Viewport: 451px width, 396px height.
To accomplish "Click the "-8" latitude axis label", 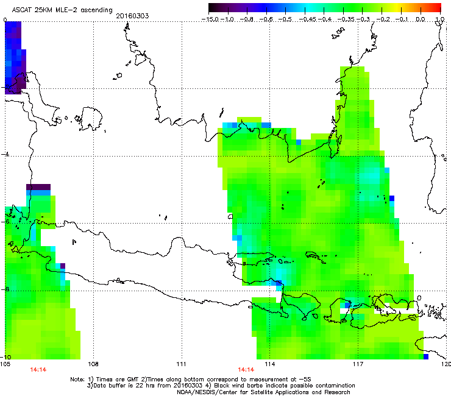I will click(5, 289).
